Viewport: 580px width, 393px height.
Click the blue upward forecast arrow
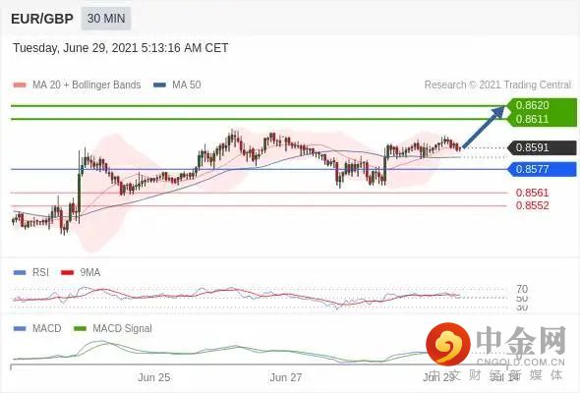485,127
